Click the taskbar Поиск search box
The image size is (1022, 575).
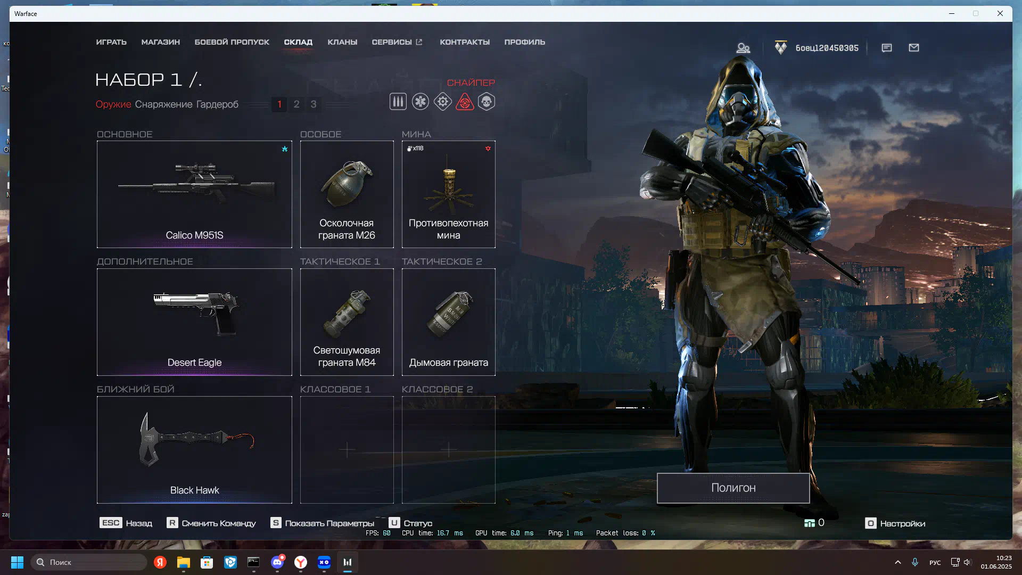click(x=89, y=562)
